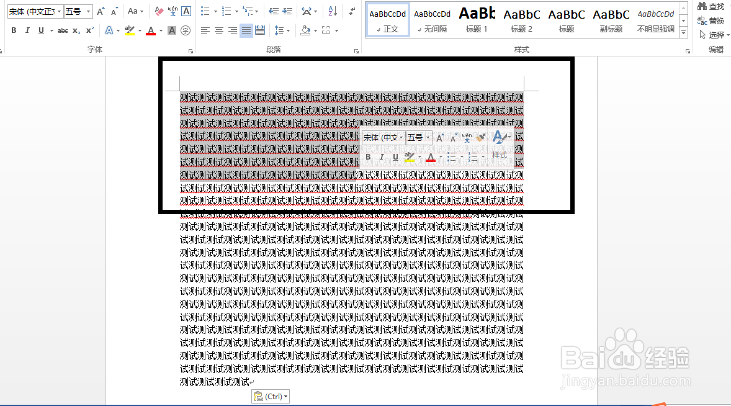Select 无间隔 No Spacing style
This screenshot has width=731, height=406.
pos(432,20)
